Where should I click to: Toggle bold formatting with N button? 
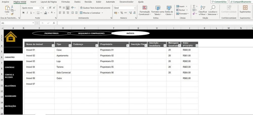[23, 13]
